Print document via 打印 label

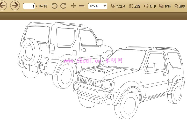[x=153, y=6]
